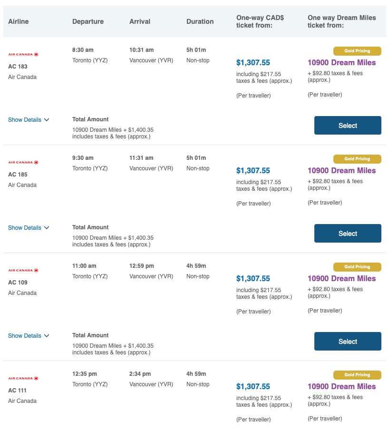389x430 pixels.
Task: Select the AC 185 flight
Action: coord(348,234)
